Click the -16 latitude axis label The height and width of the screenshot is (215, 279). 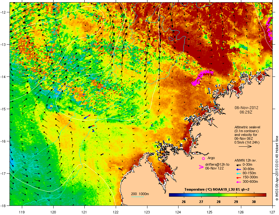point(3,141)
